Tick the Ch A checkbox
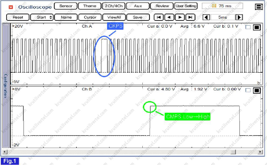The width and height of the screenshot is (267, 165). pyautogui.click(x=248, y=27)
